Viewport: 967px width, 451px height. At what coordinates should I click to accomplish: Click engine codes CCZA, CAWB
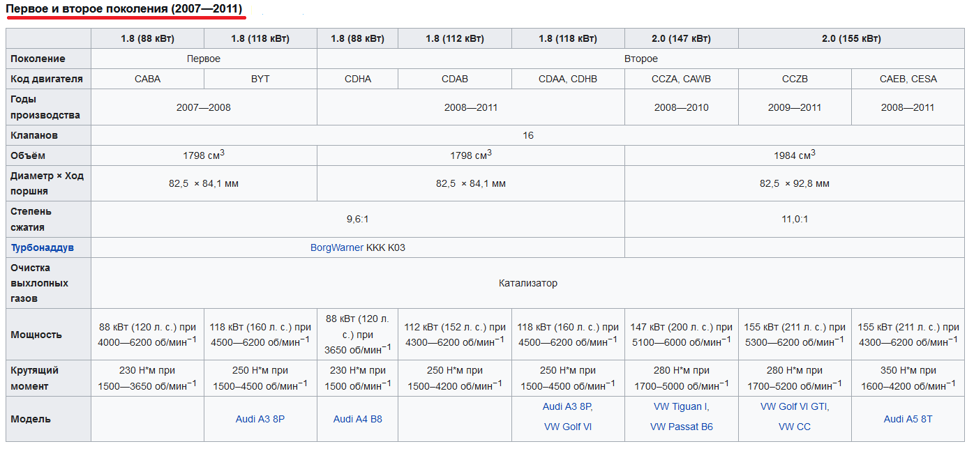[x=682, y=79]
